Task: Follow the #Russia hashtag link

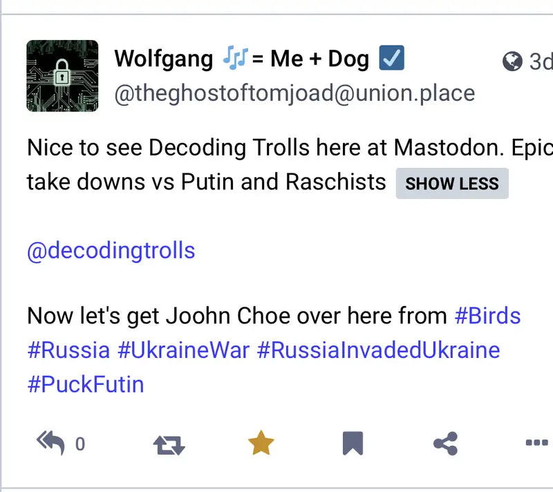Action: (x=68, y=350)
